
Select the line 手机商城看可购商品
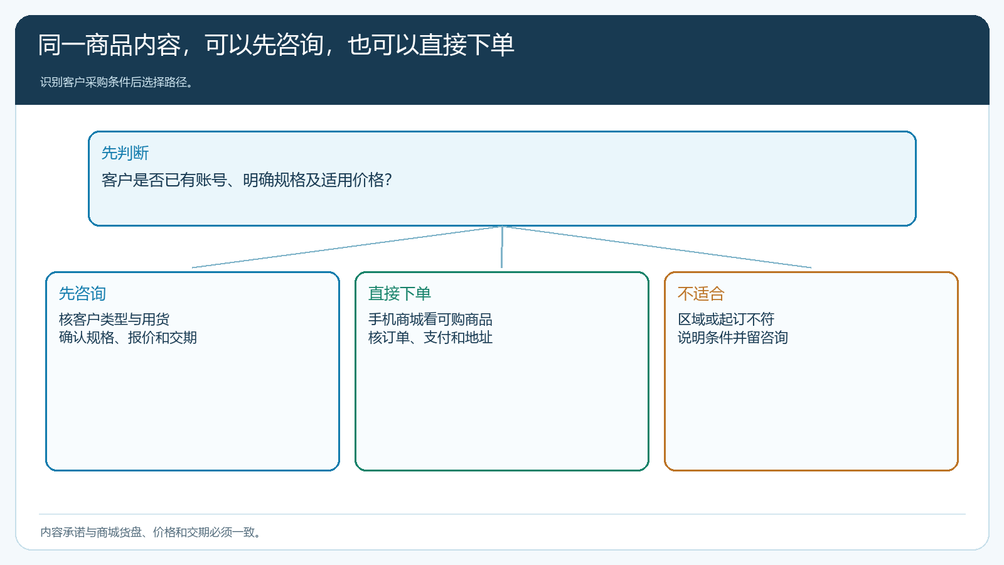pos(430,320)
